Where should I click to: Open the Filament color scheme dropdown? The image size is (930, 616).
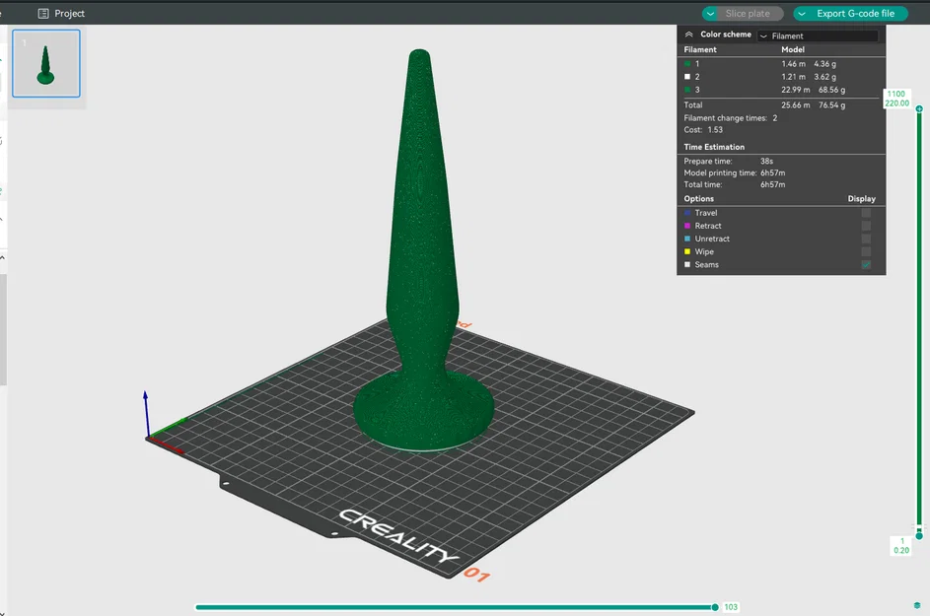click(x=818, y=36)
